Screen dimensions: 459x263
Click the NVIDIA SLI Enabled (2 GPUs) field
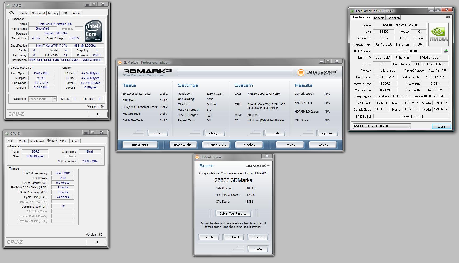411,116
